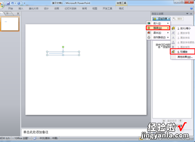
Task: Open custom animation pane options arrow
Action: point(187,14)
